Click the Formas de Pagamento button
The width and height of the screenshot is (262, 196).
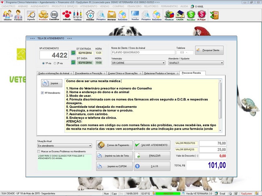point(114,145)
